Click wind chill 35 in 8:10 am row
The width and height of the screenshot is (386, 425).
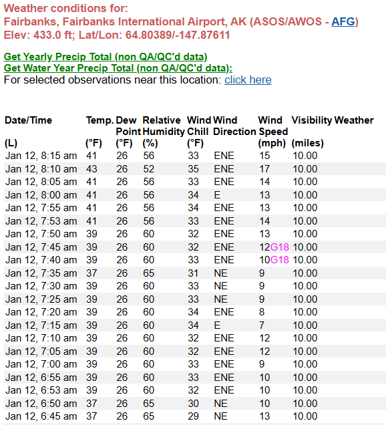194,169
